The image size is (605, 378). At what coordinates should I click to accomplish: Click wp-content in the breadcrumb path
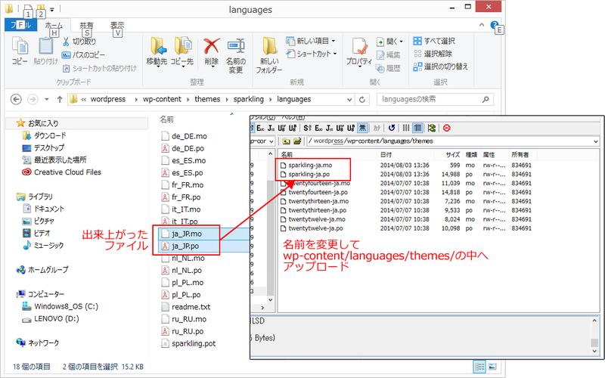coord(162,99)
